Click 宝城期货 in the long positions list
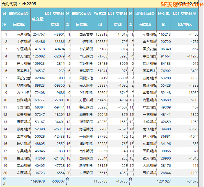 coord(86,71)
